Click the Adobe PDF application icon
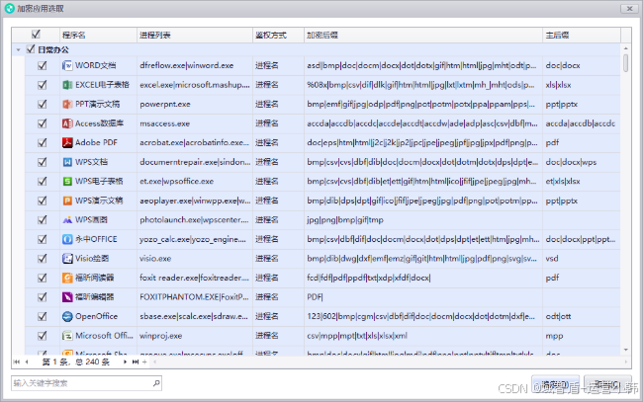The width and height of the screenshot is (643, 402). (x=67, y=142)
